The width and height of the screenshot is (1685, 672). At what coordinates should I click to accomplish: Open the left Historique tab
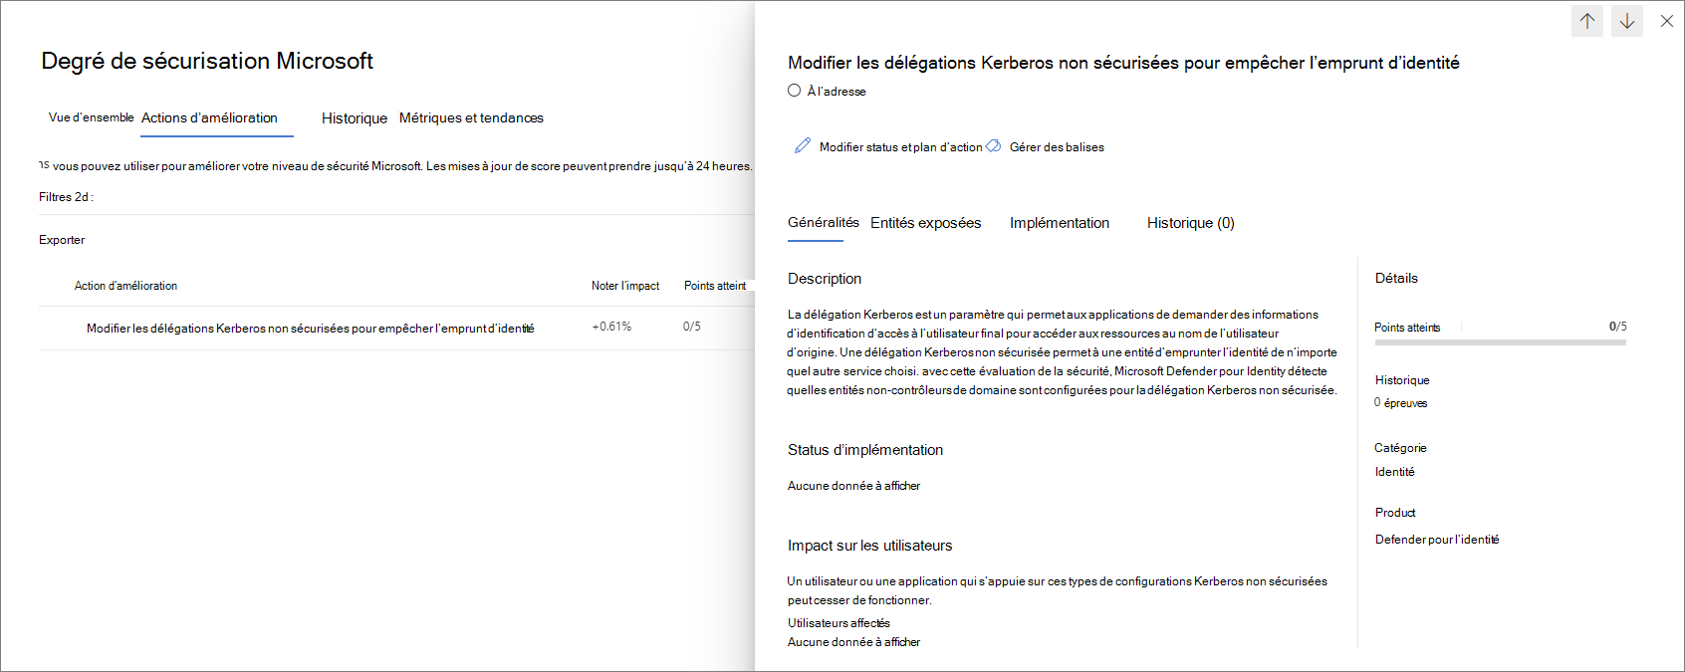pyautogui.click(x=354, y=118)
